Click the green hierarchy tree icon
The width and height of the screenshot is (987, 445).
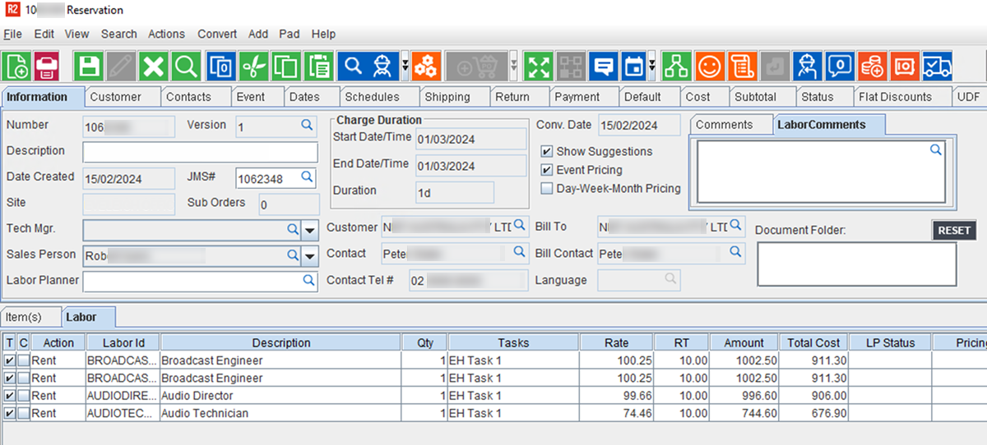676,66
